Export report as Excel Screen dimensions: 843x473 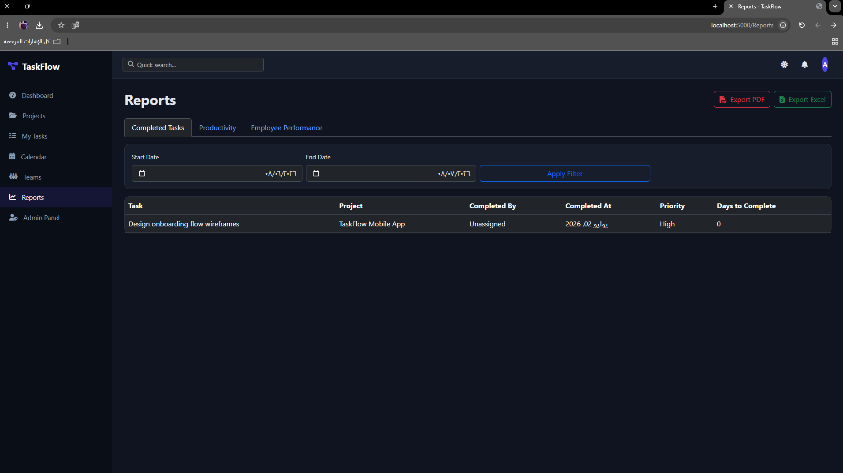[x=802, y=99]
